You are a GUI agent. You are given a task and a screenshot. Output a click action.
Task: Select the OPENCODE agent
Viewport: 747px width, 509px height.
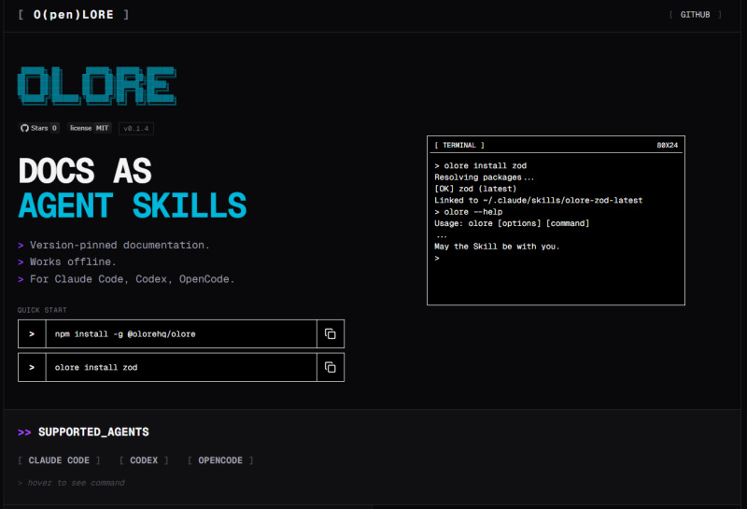(220, 460)
